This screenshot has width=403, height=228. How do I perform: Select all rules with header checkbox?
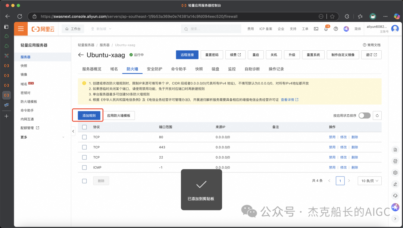pos(84,127)
